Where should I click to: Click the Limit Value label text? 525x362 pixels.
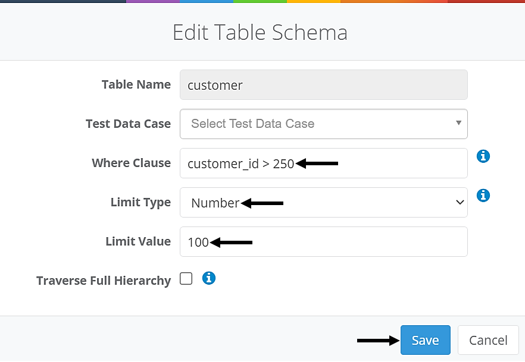coord(137,241)
